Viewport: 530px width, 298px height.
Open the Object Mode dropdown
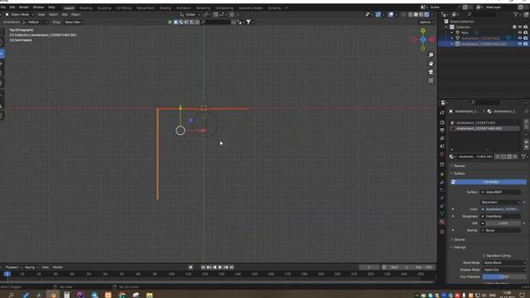point(19,15)
